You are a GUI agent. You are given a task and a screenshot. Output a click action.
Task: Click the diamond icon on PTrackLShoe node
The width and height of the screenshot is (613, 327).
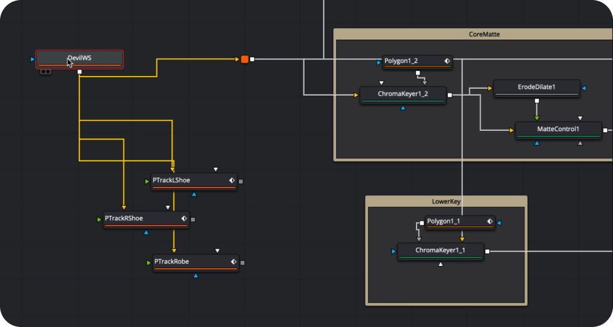(232, 180)
